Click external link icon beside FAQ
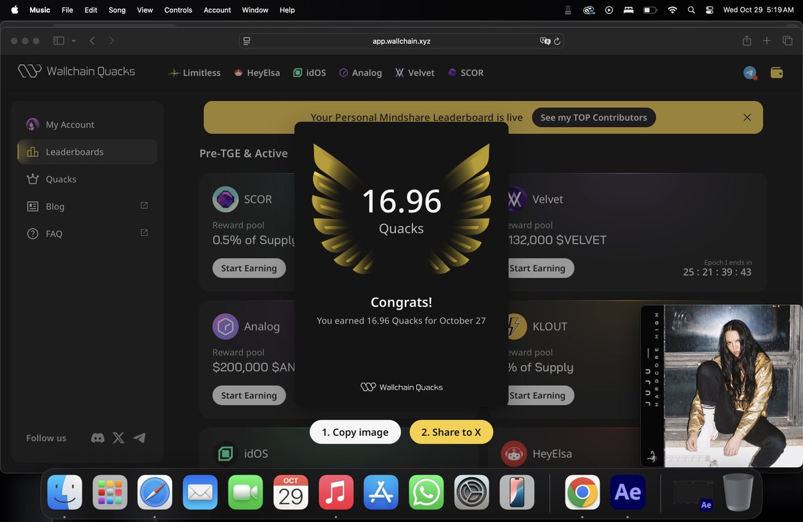Image resolution: width=803 pixels, height=522 pixels. pos(144,233)
